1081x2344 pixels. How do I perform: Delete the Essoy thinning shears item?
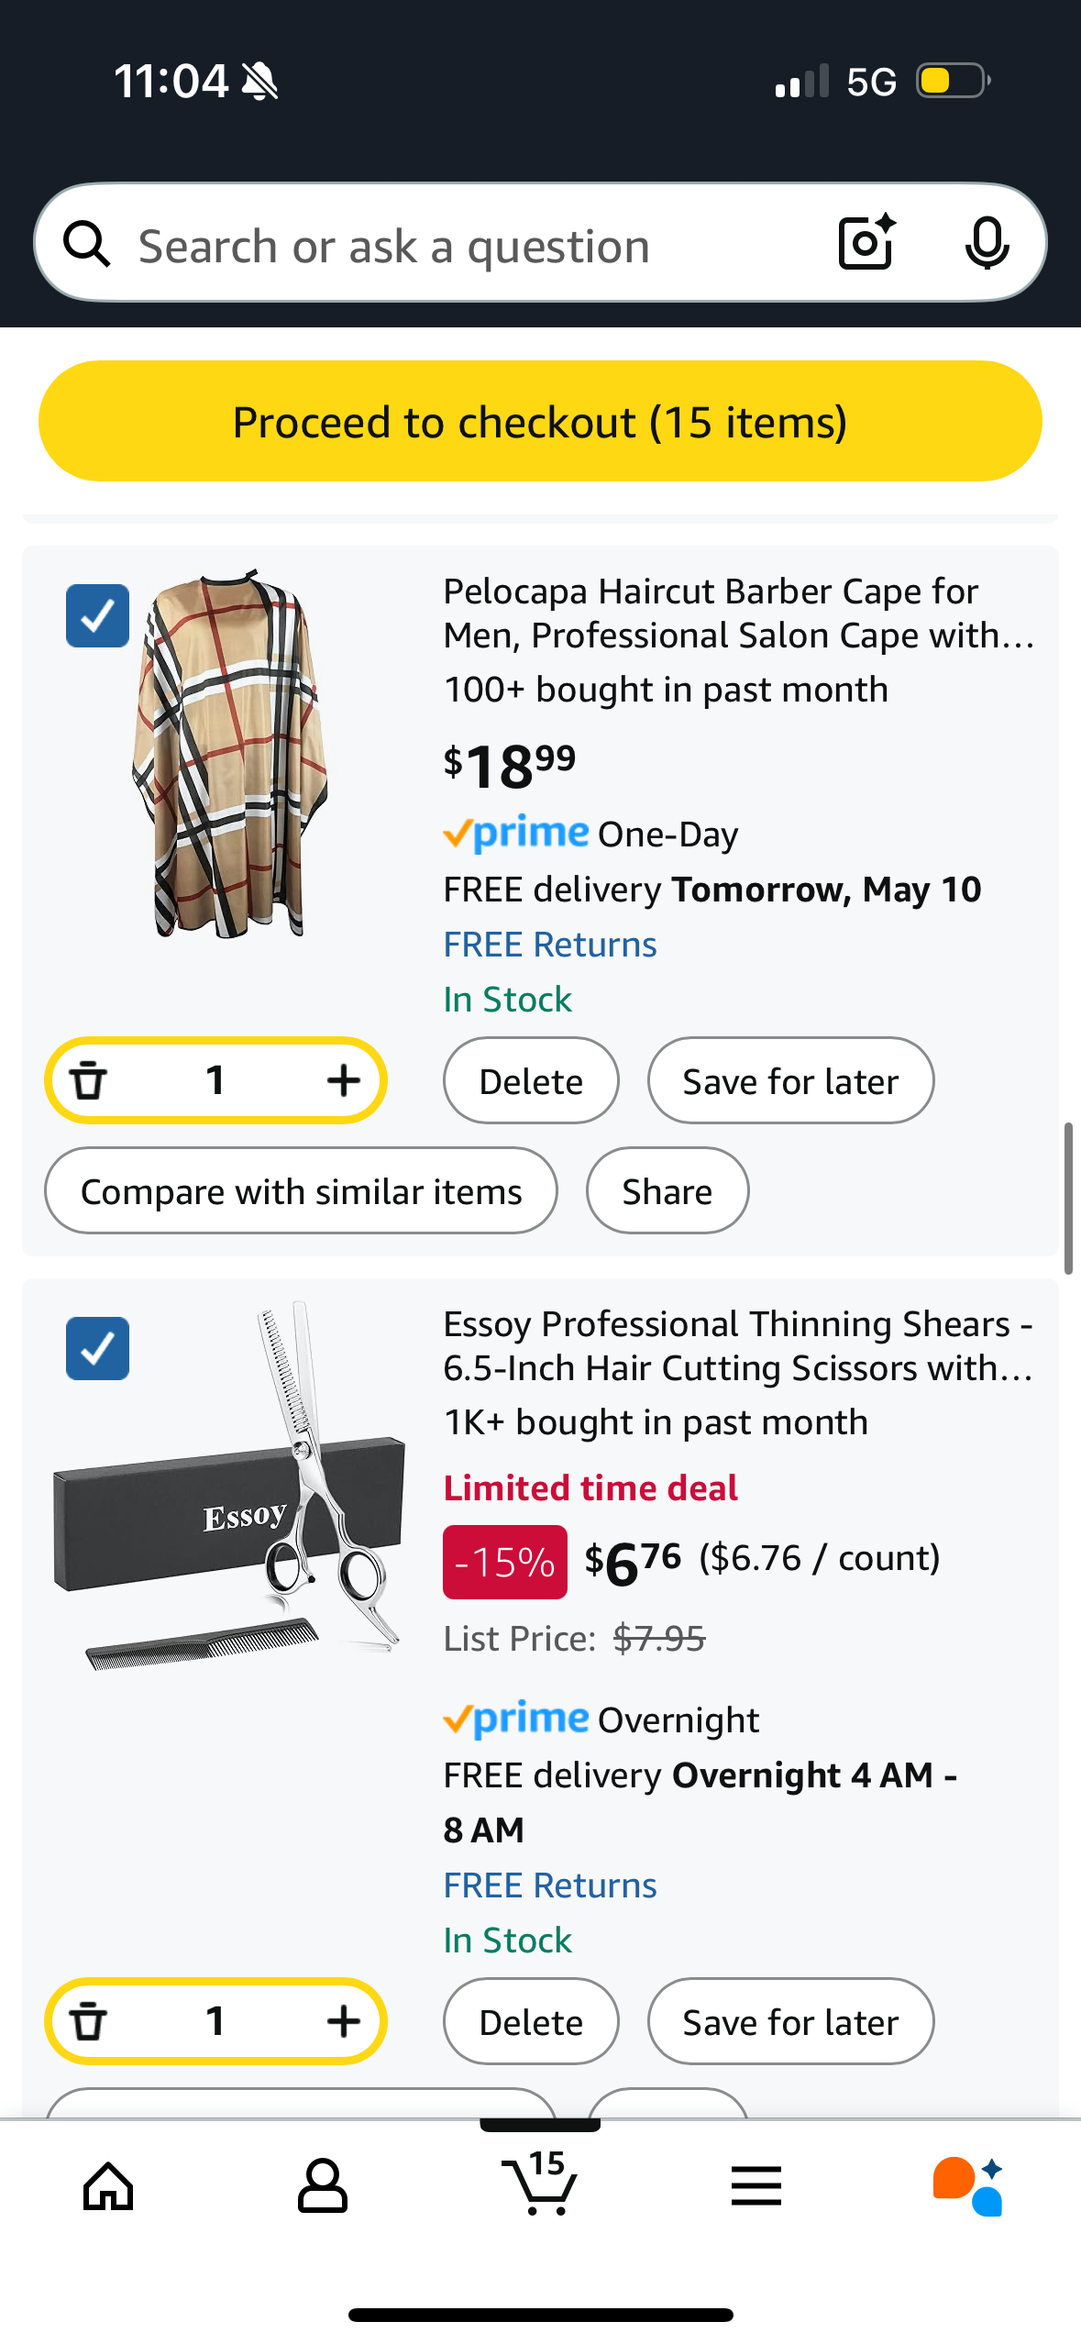[531, 2022]
